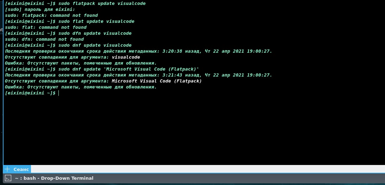Click "sudo: dfn: command not found" output
Image resolution: width=385 pixels, height=185 pixels.
[x=44, y=39]
